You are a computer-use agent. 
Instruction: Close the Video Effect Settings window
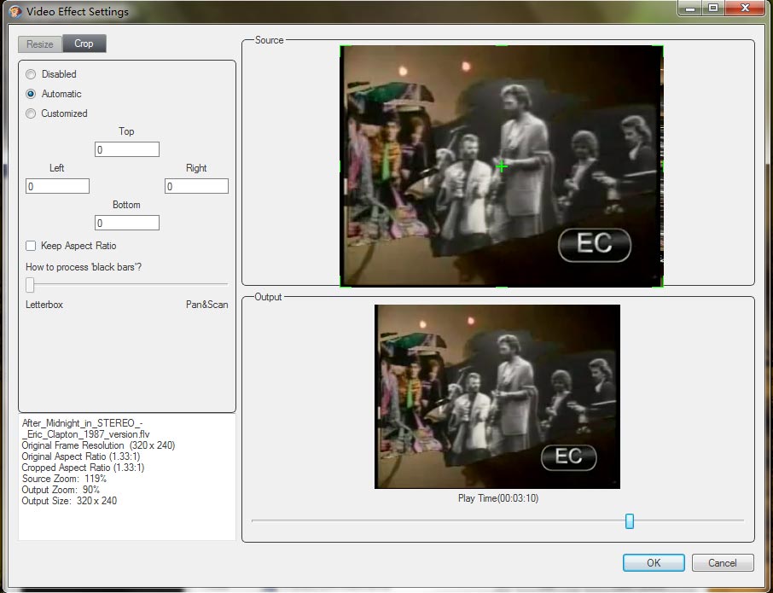pyautogui.click(x=745, y=9)
